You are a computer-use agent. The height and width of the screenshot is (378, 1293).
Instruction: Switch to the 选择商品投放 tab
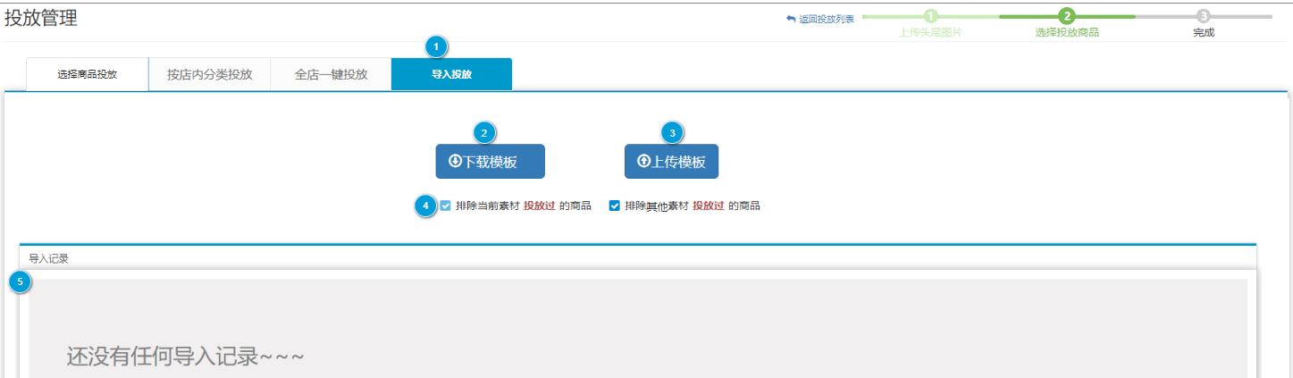point(88,74)
